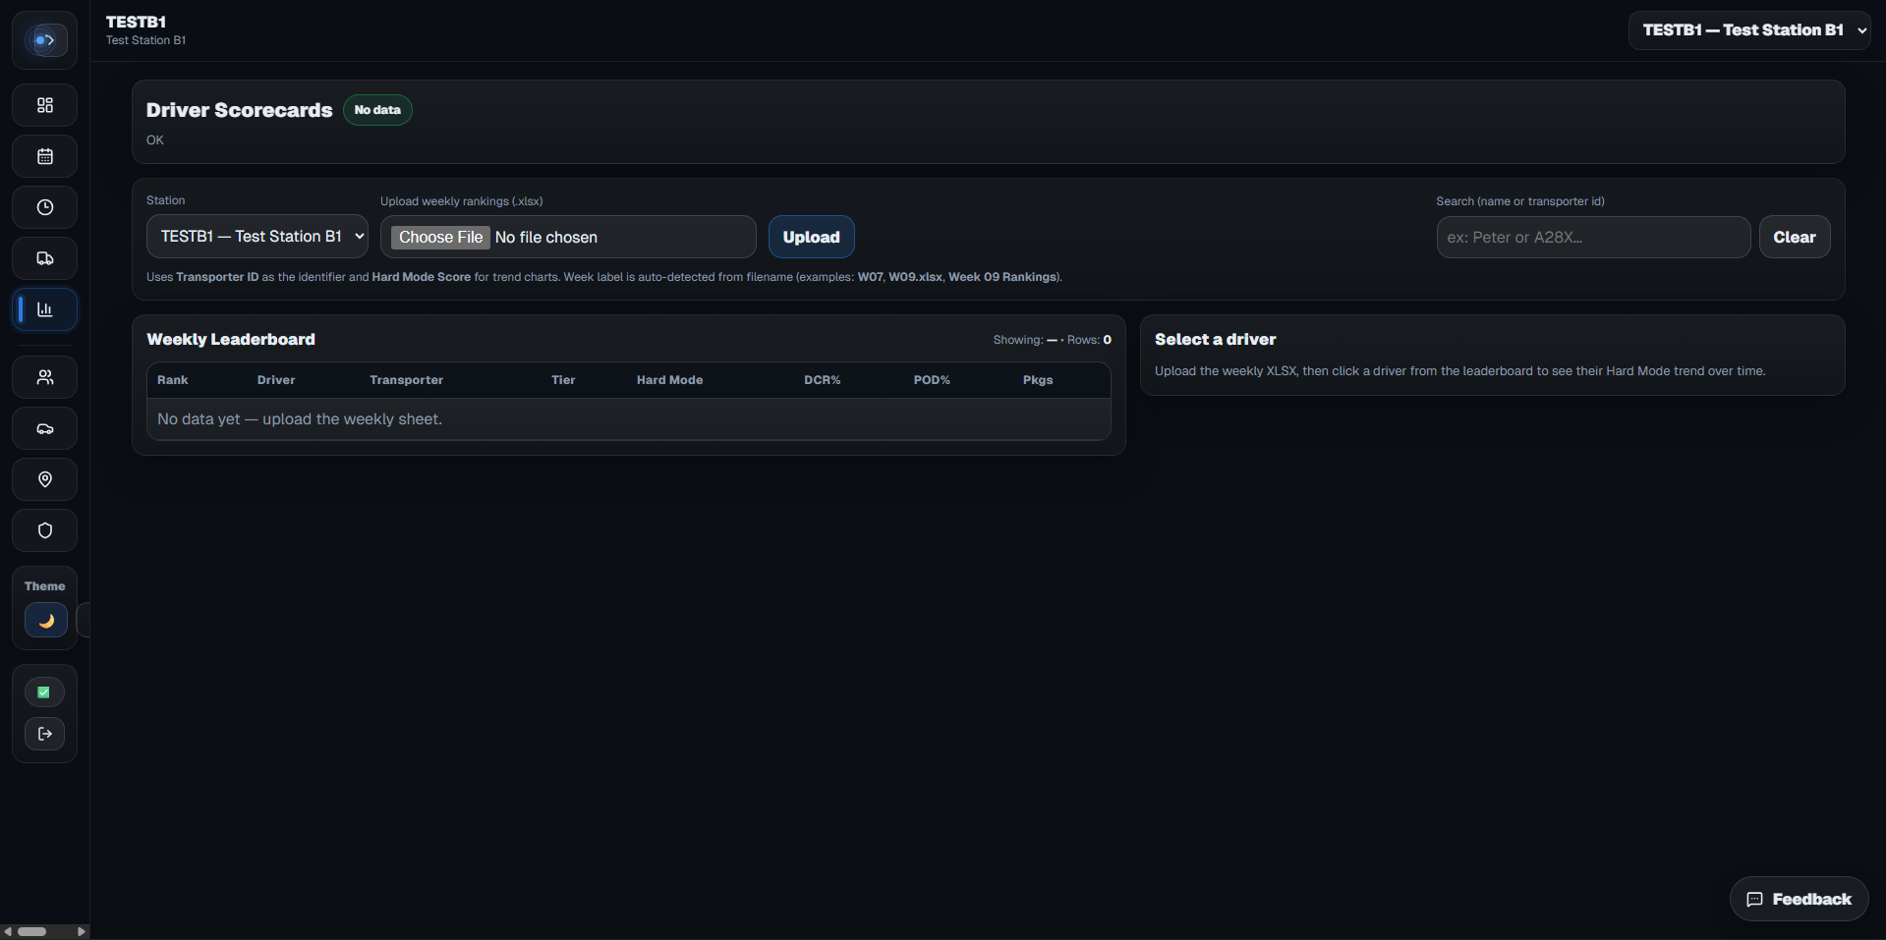Open the vehicles/van section in the sidebar
This screenshot has width=1886, height=940.
44,428
